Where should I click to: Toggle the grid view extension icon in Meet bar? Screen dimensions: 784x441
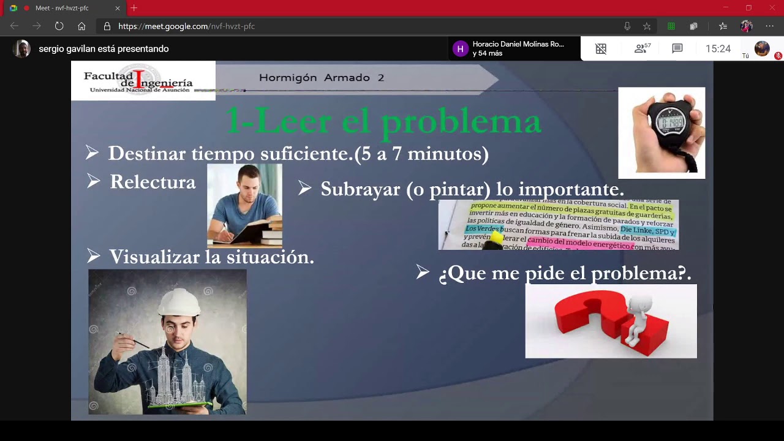601,49
